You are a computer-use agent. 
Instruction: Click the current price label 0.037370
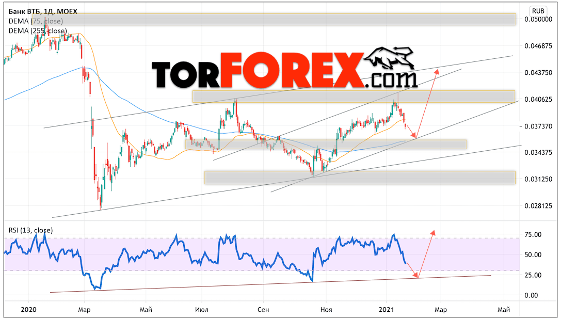click(x=538, y=126)
